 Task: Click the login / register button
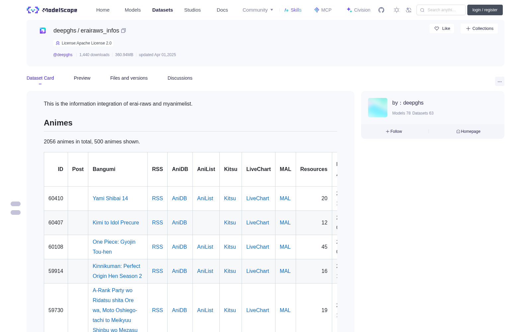click(x=485, y=10)
